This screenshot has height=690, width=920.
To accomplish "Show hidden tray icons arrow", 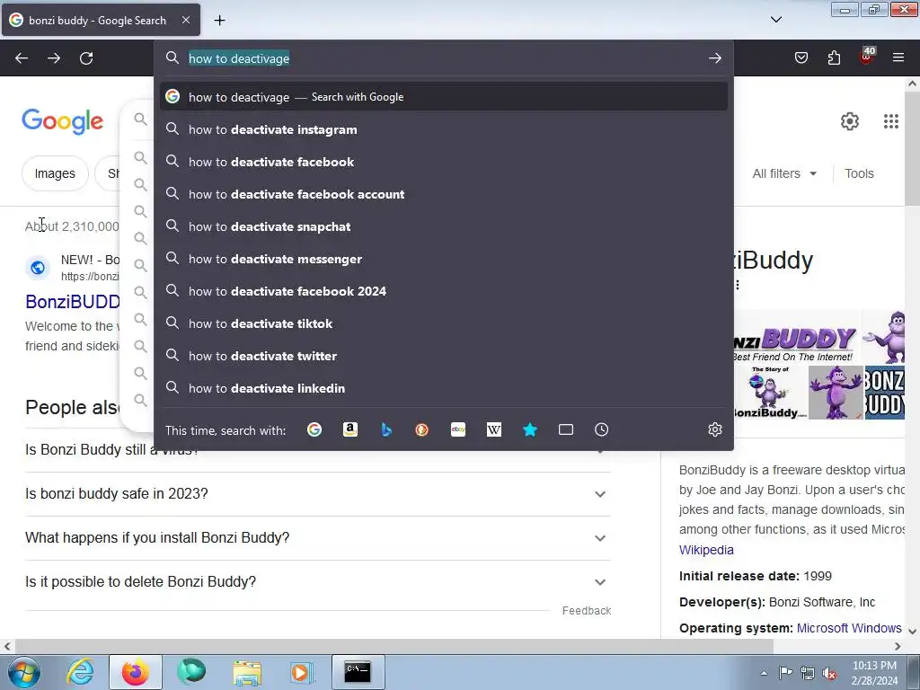I will (x=764, y=673).
